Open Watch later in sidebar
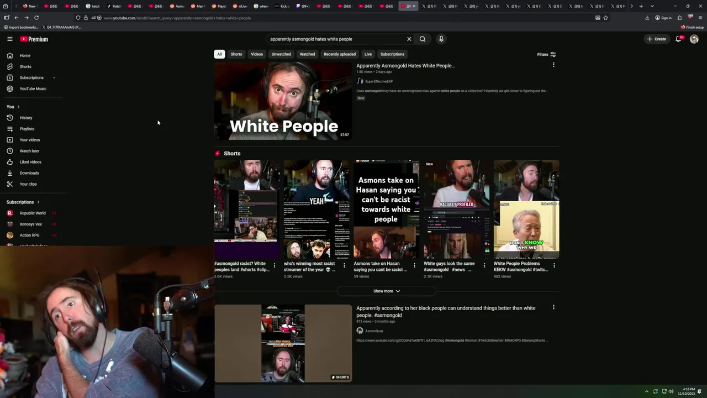Screen dimensions: 707x398 click(31, 151)
